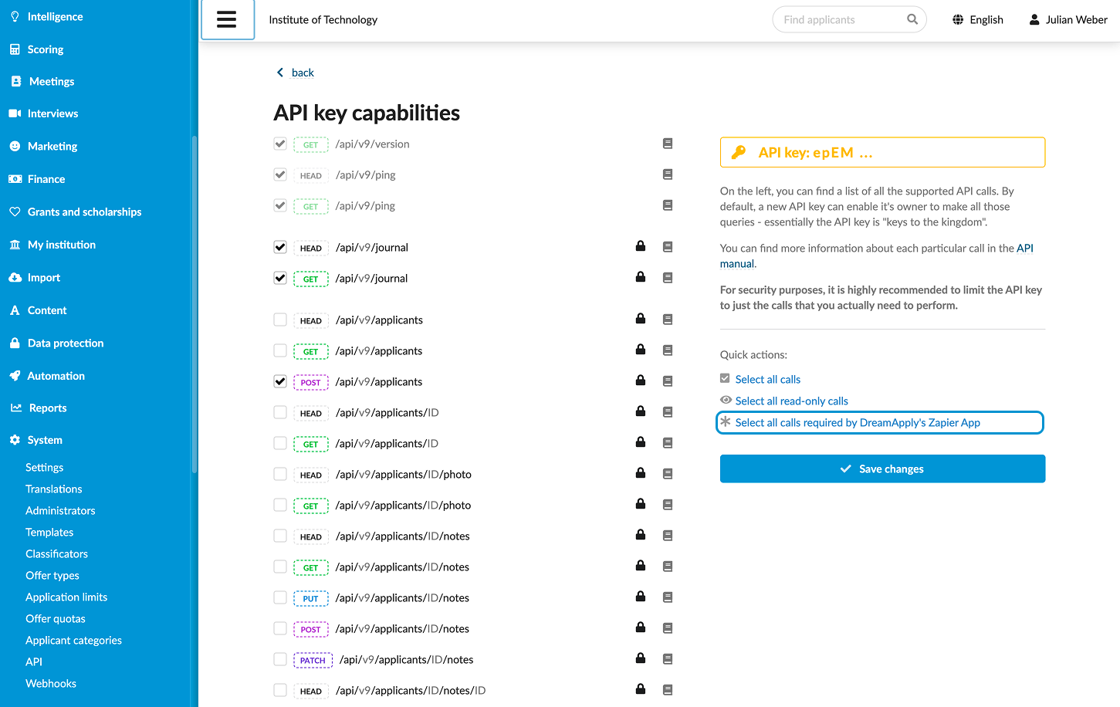Open documentation icon for HEAD /api/v9/ping
The width and height of the screenshot is (1120, 707).
[668, 174]
